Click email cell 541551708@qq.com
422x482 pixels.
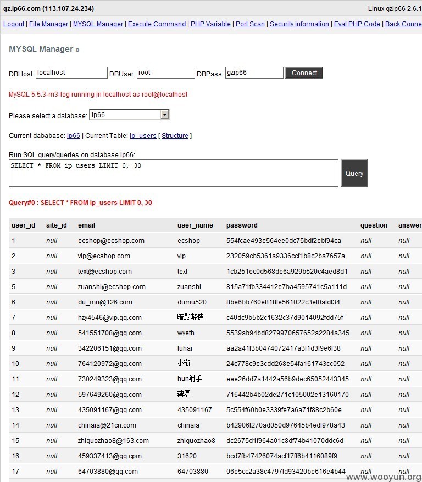[x=110, y=333]
